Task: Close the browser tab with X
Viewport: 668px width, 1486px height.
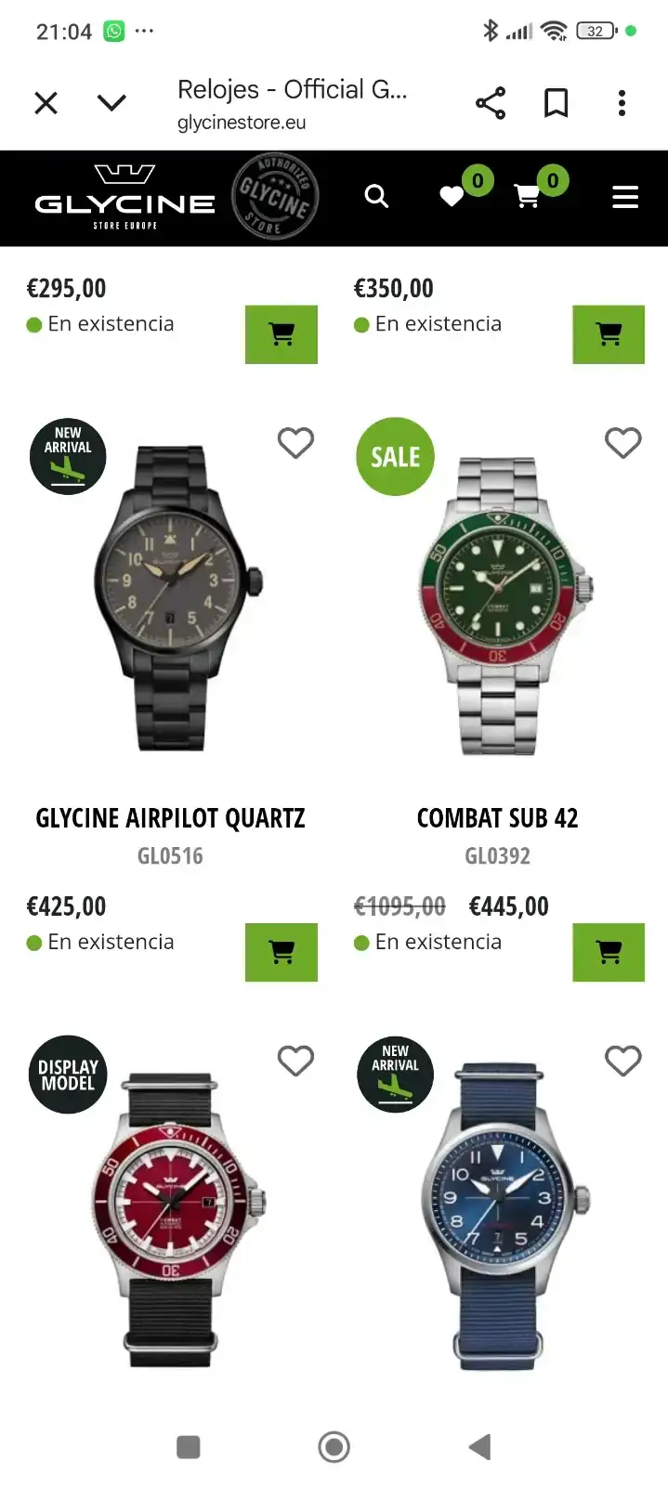Action: [x=46, y=102]
